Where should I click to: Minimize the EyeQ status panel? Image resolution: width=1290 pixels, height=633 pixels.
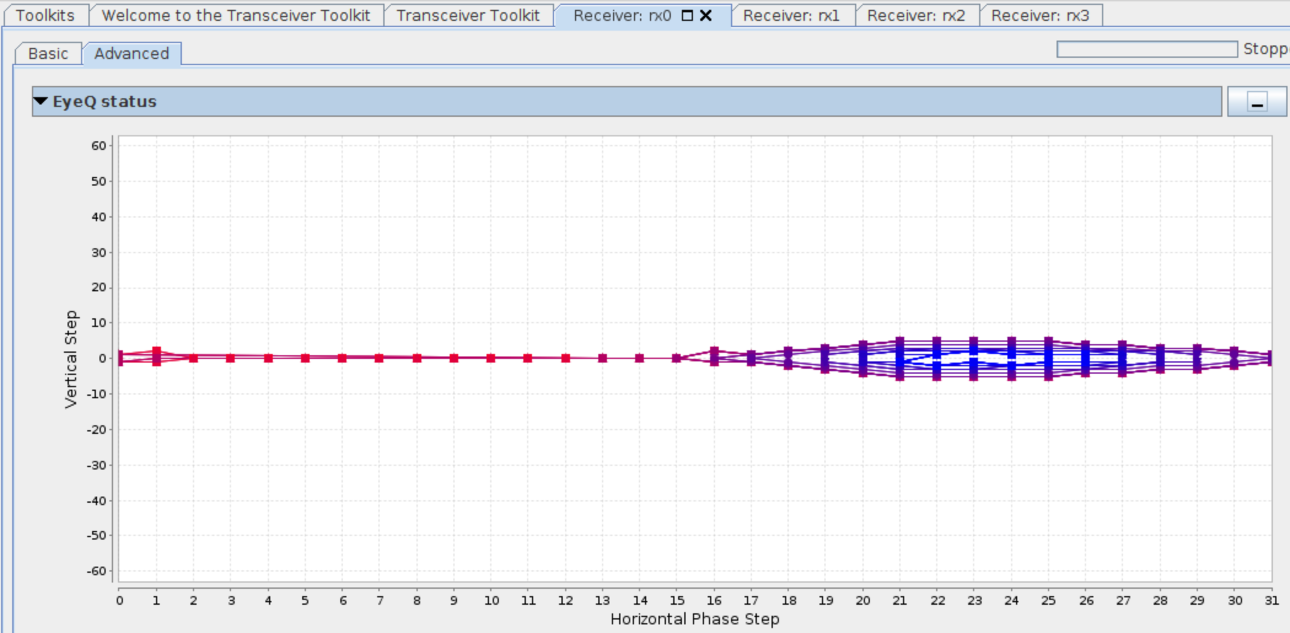pyautogui.click(x=1257, y=102)
